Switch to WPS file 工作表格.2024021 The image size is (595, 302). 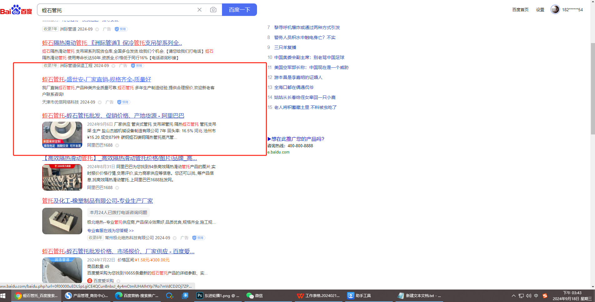318,295
